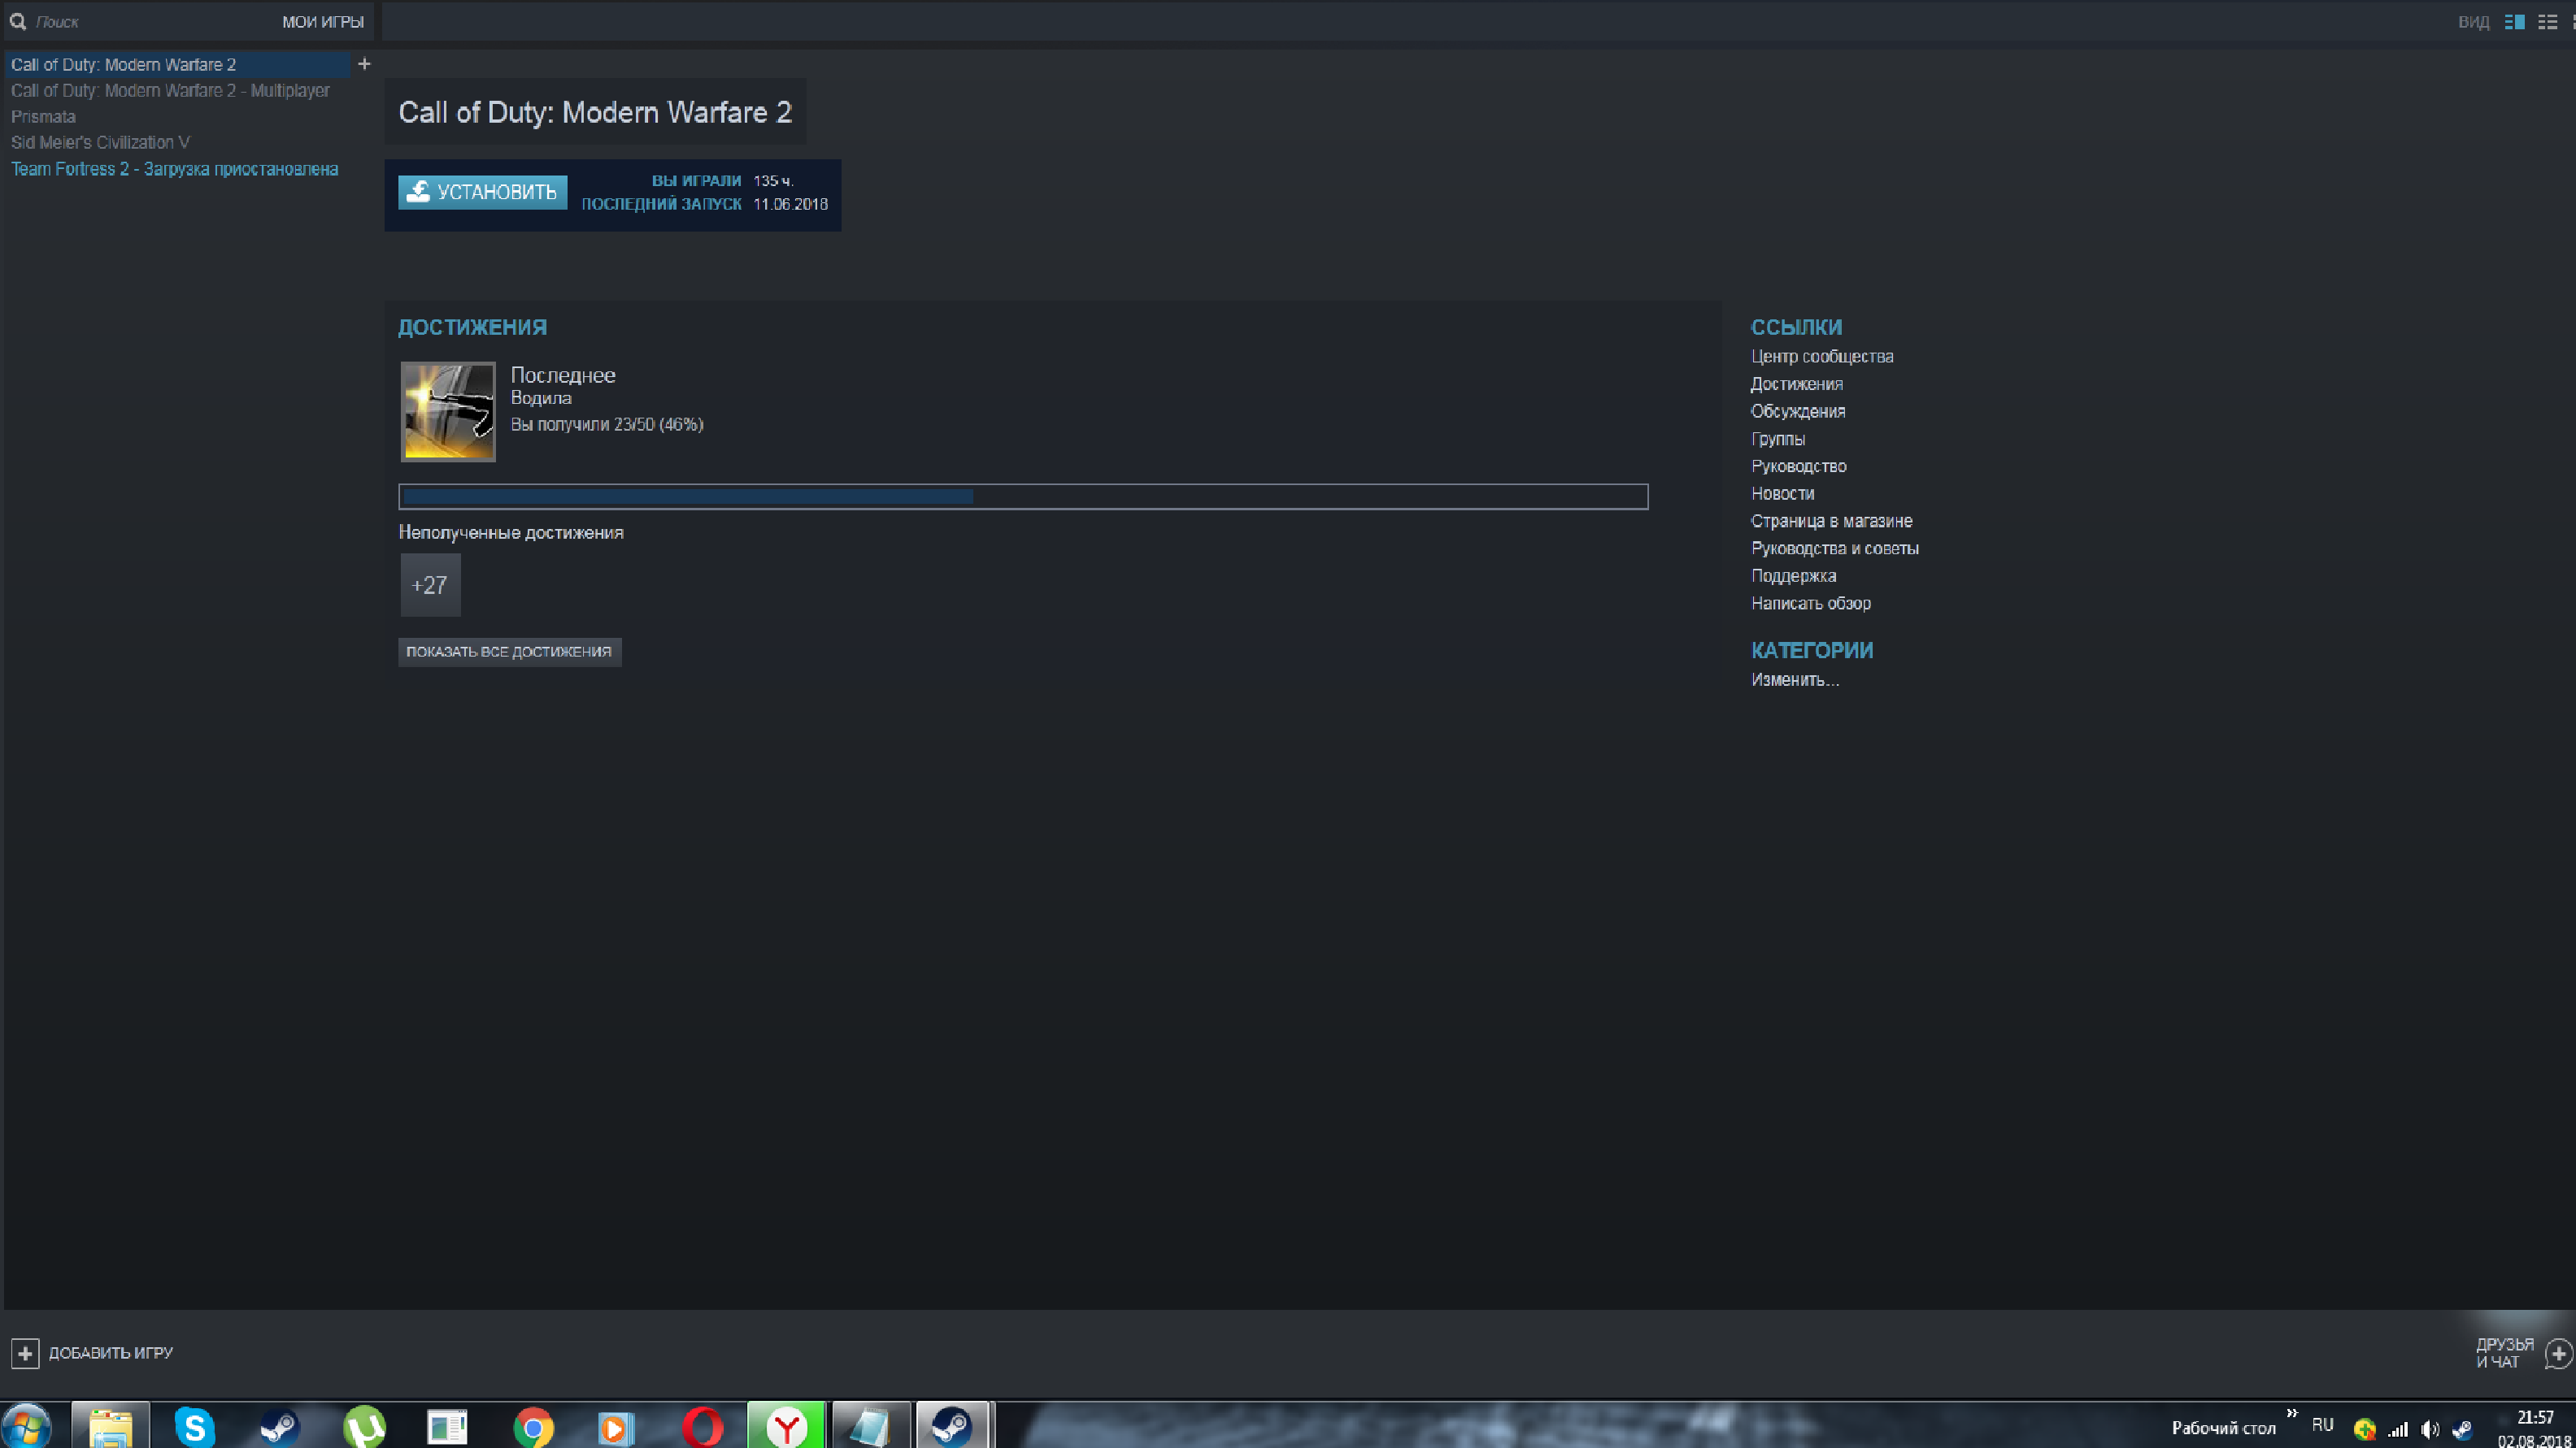Click the ВИД view label
Viewport: 2576px width, 1448px height.
click(x=2473, y=22)
